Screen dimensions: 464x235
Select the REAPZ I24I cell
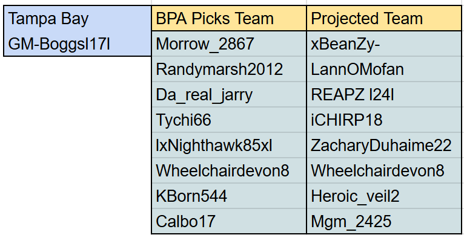tap(384, 94)
